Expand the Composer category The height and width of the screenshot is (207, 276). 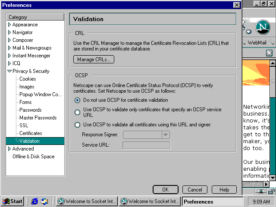coord(9,40)
